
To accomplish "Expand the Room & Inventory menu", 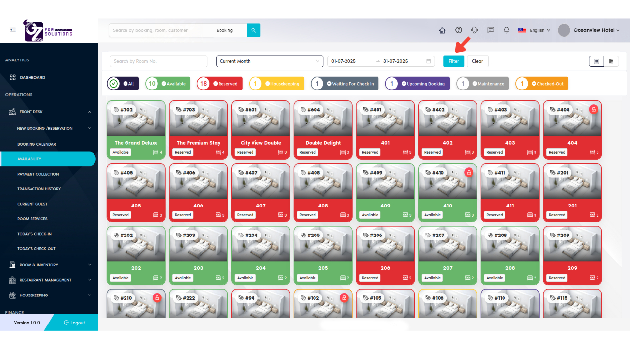I will click(x=49, y=265).
